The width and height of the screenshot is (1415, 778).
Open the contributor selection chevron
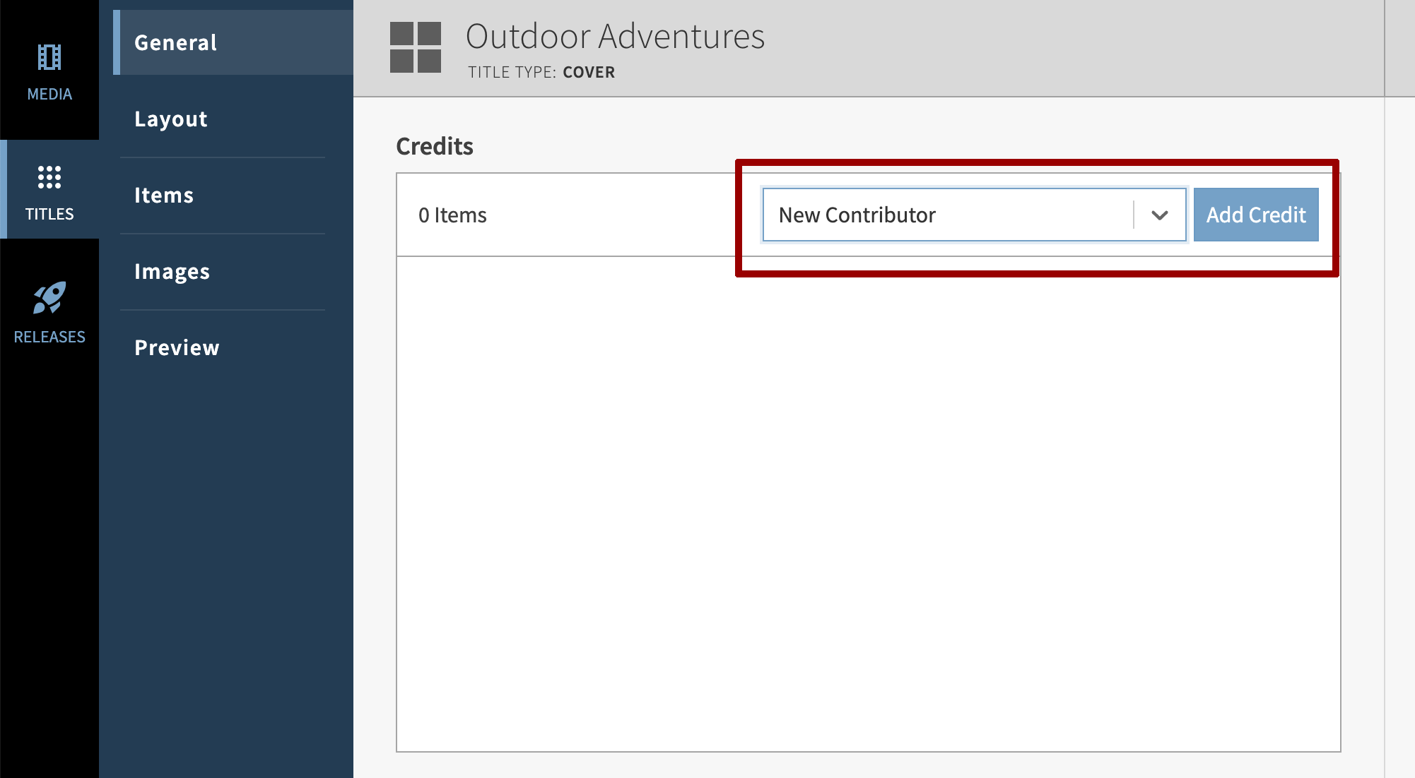[1160, 215]
